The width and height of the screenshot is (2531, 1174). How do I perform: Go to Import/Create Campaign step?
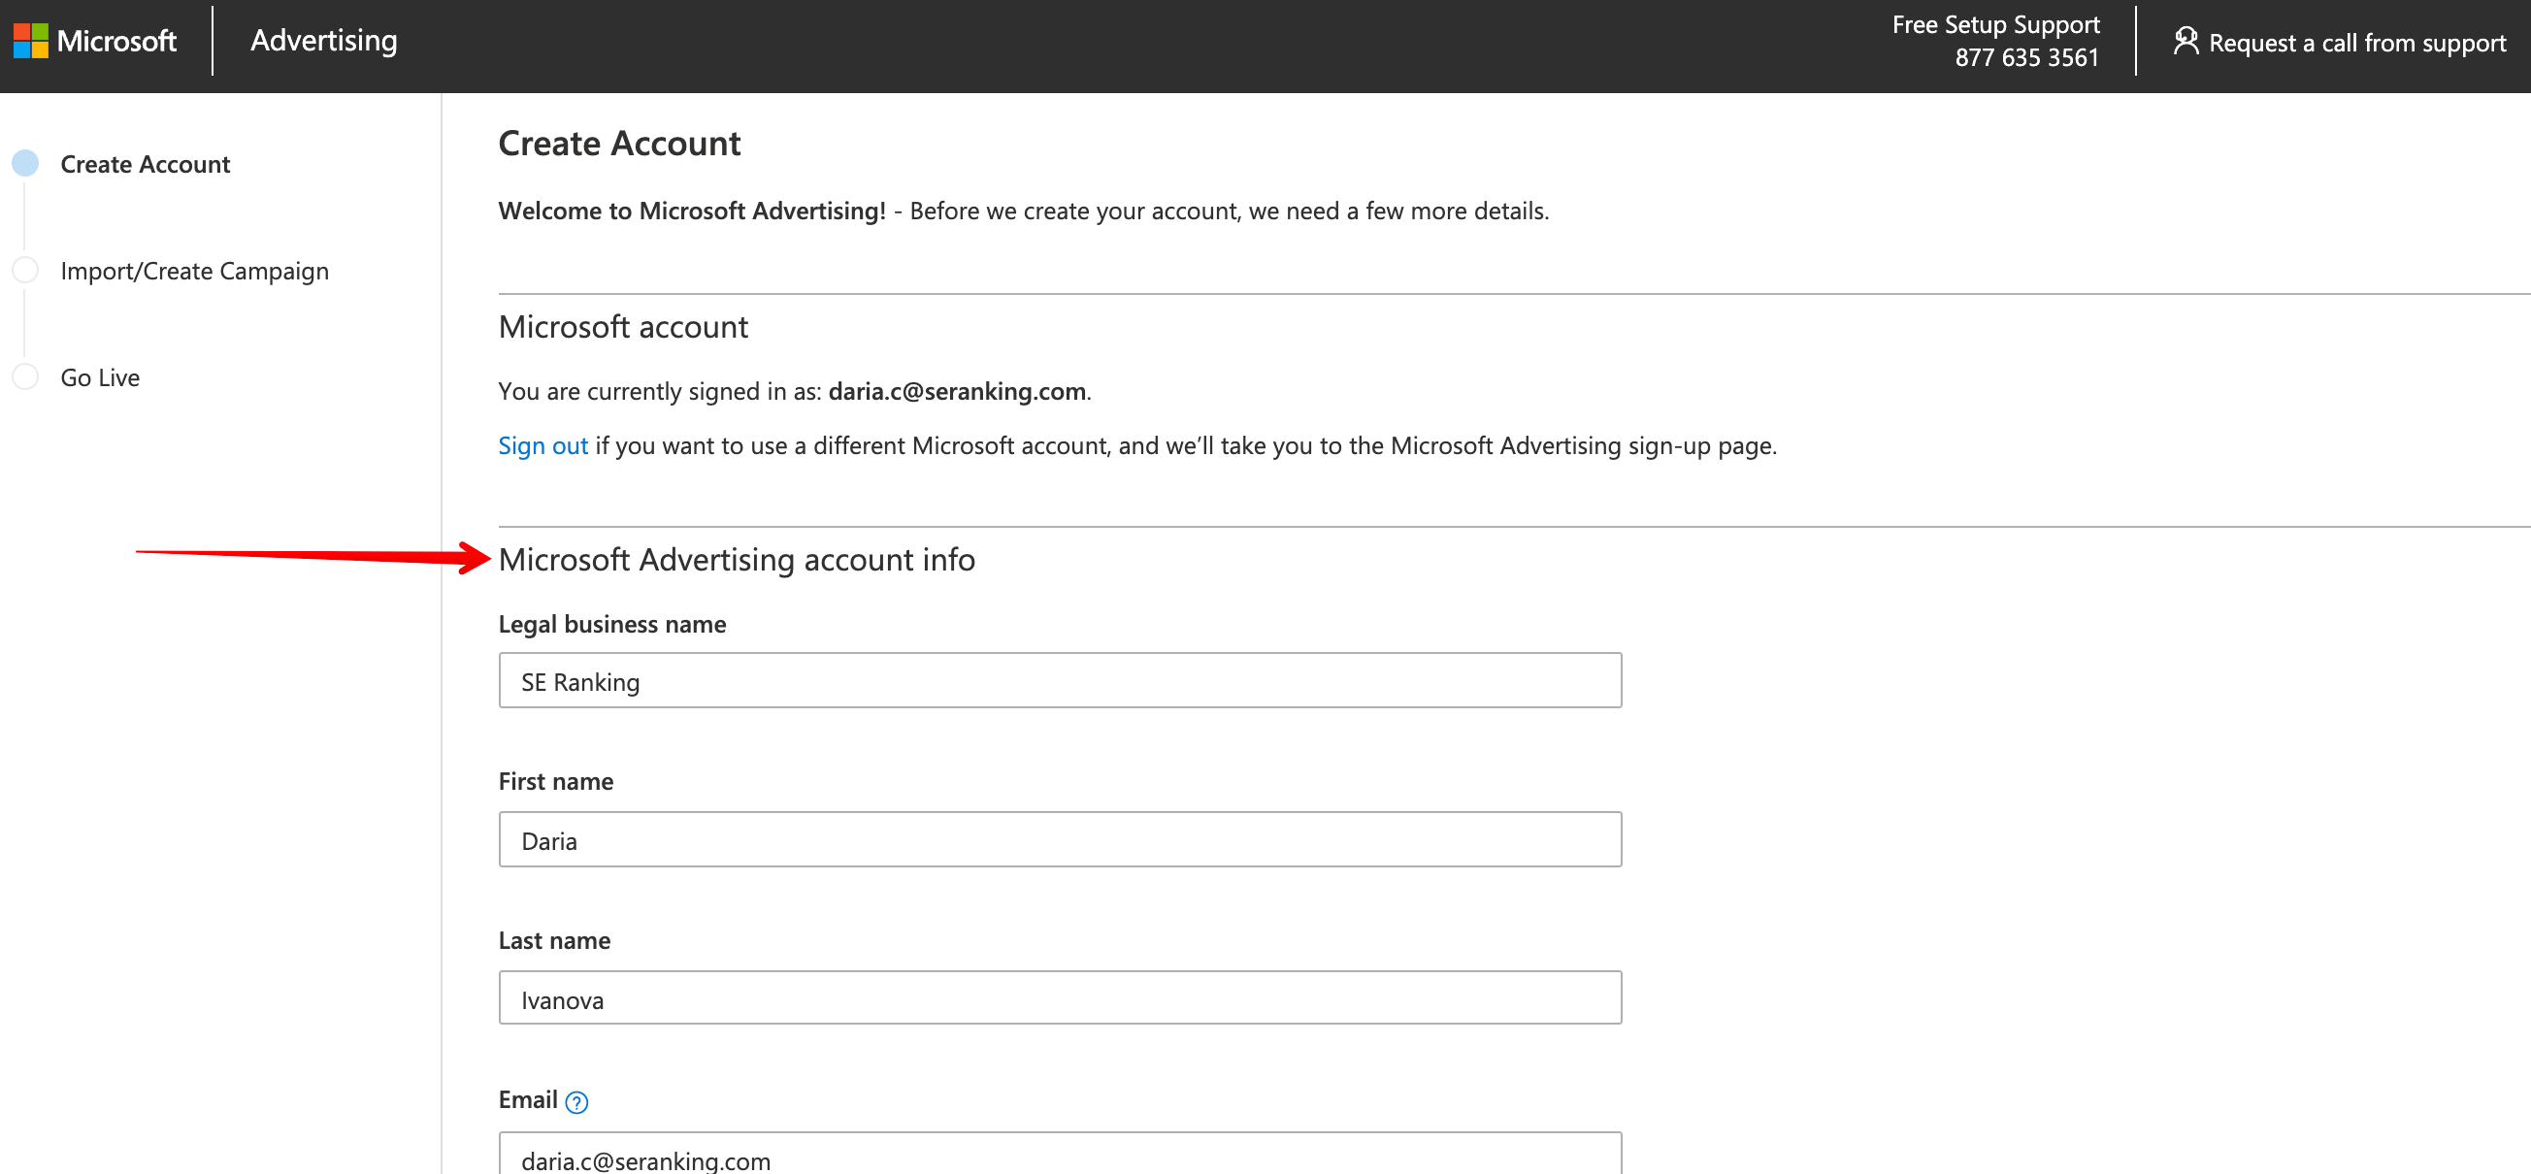coord(194,271)
